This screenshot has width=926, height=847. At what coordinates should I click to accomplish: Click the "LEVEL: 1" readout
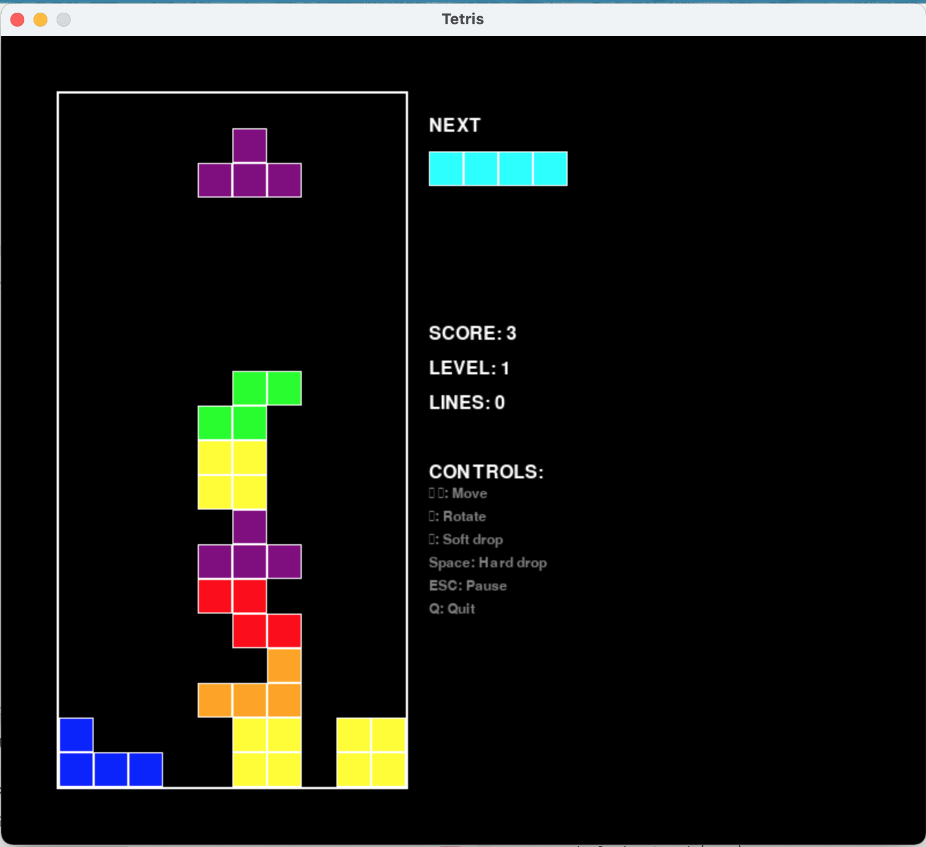[469, 368]
